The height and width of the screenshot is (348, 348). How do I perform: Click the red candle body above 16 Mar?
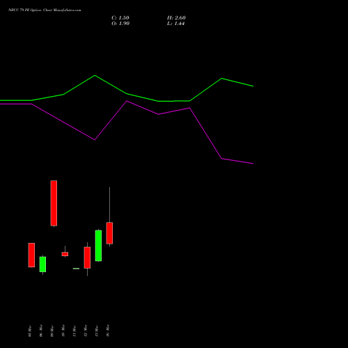tap(109, 233)
